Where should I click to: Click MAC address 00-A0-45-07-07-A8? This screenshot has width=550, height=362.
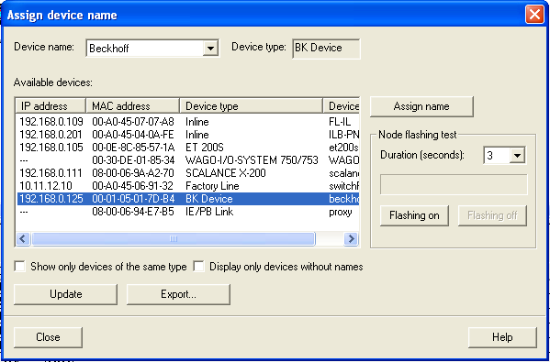click(133, 122)
